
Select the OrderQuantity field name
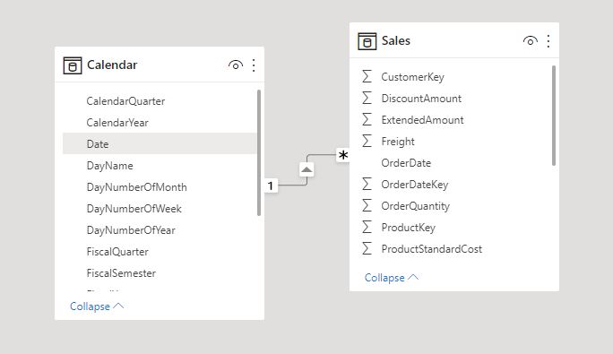point(416,206)
